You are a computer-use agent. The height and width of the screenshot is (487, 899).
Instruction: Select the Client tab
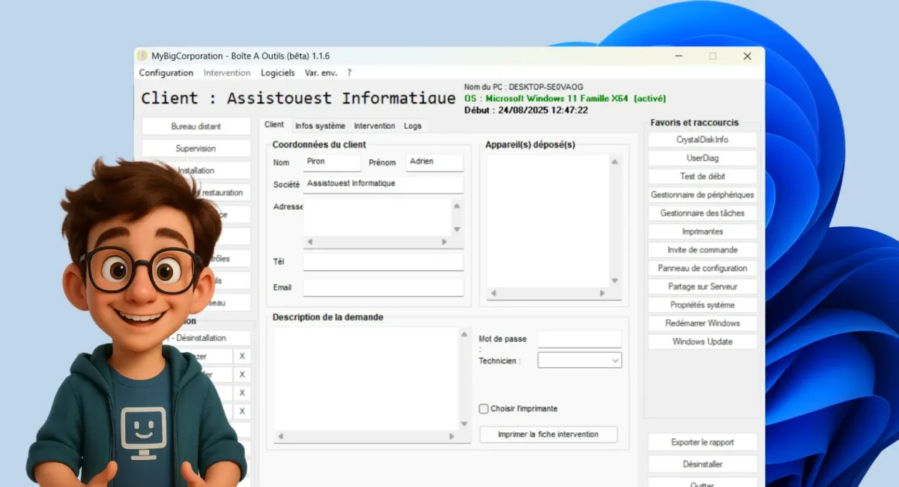[x=274, y=124]
